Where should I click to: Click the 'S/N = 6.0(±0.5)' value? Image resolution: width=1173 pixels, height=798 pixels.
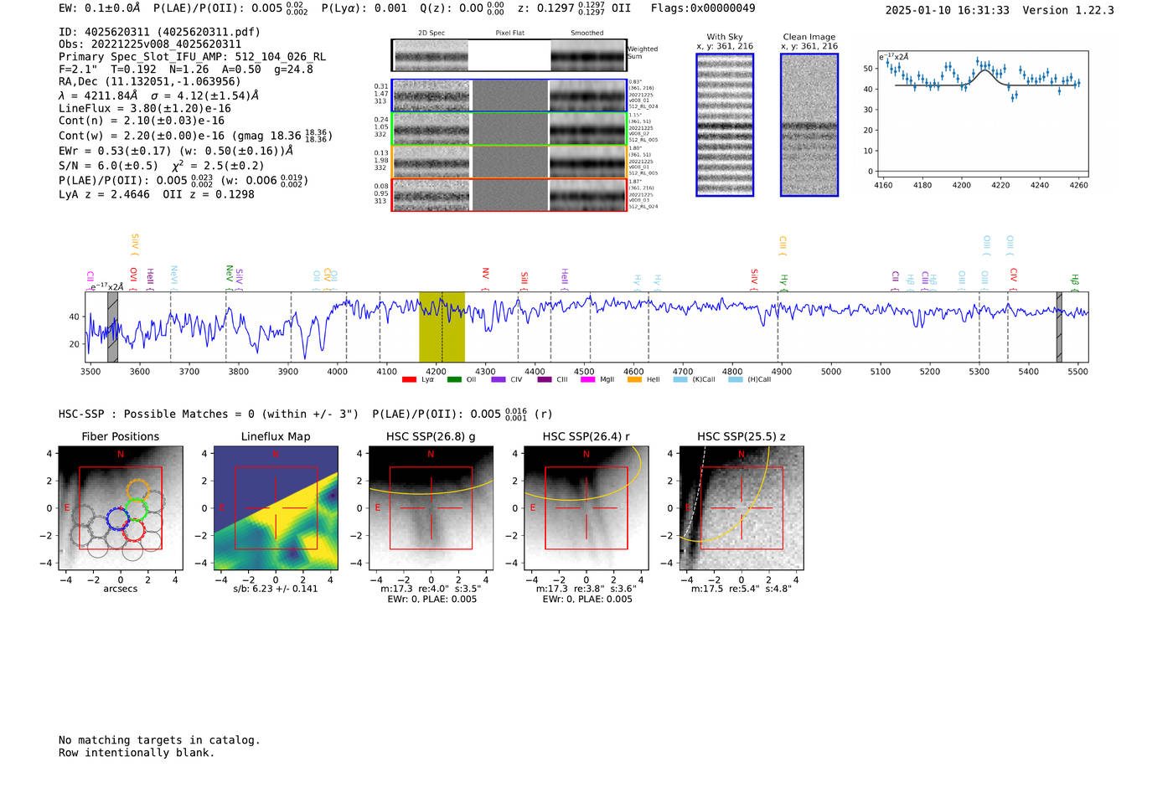[108, 166]
